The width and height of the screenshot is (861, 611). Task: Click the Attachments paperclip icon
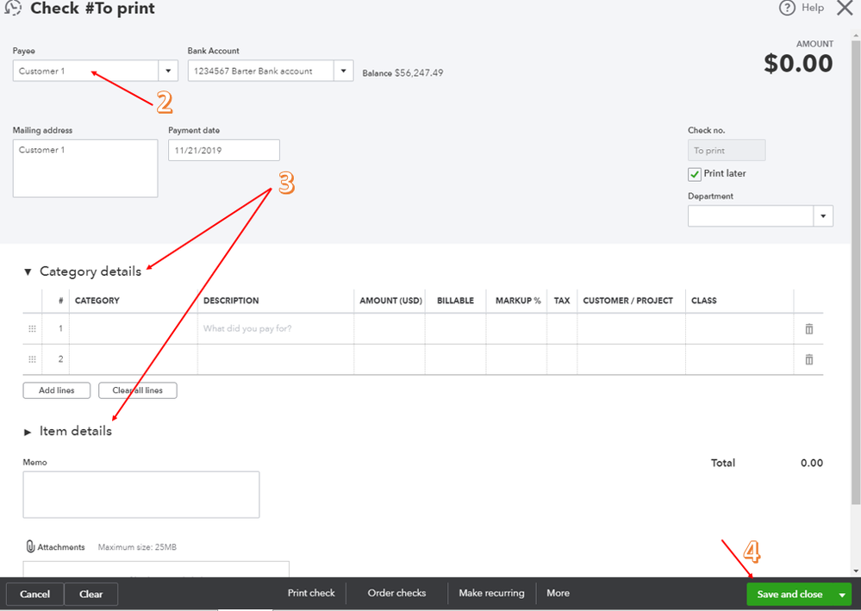tap(31, 546)
